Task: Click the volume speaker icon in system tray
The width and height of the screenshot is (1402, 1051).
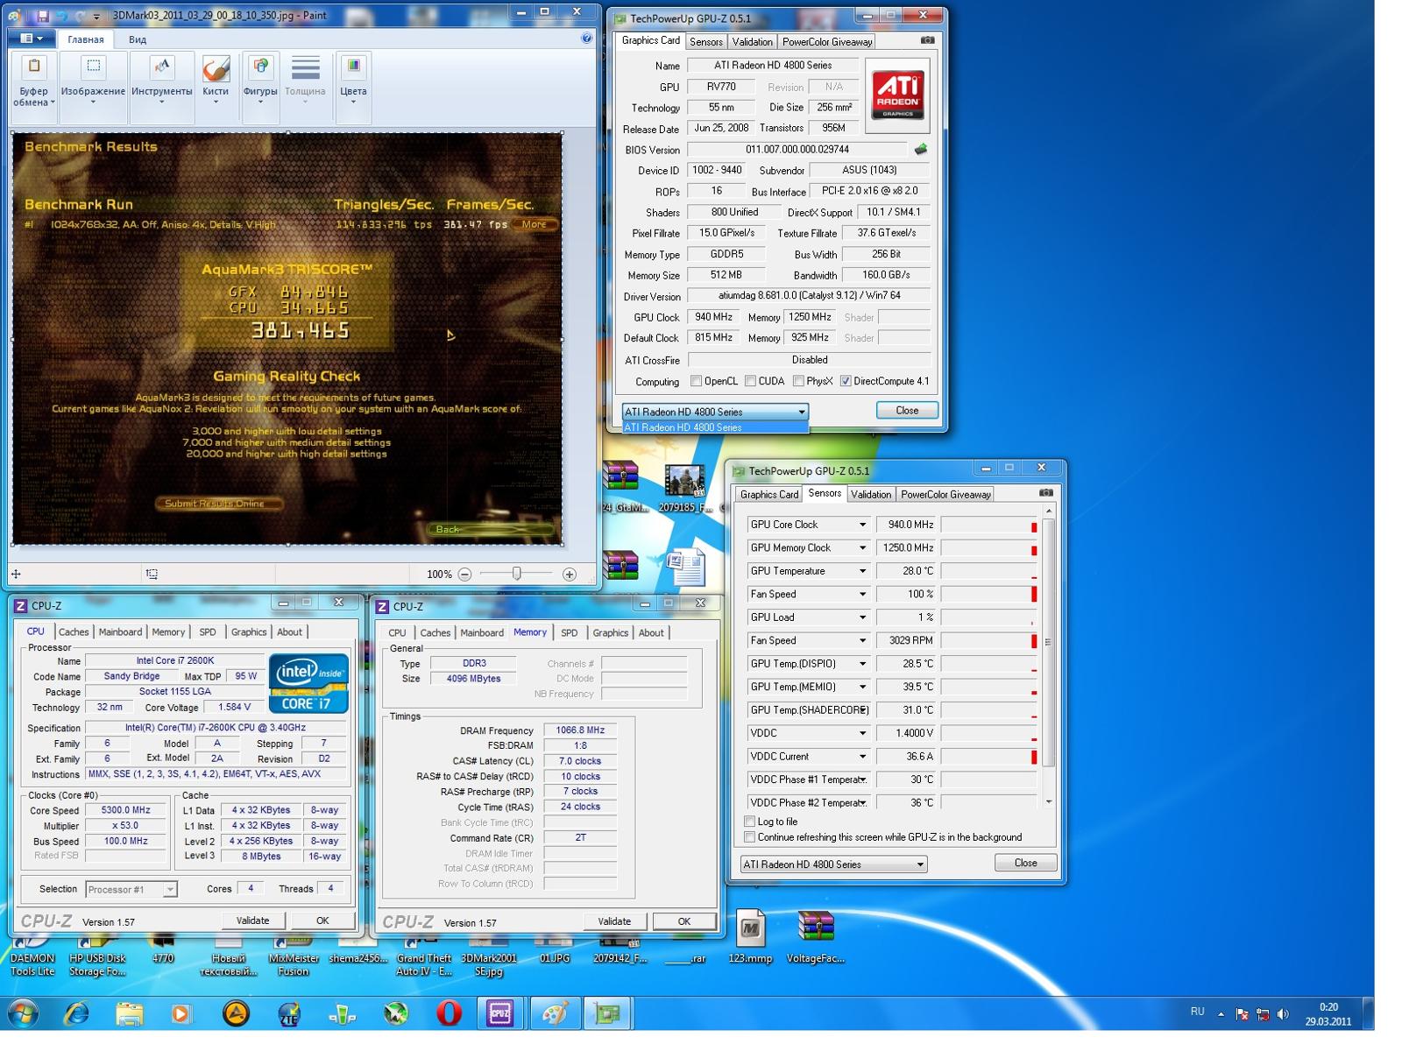Action: click(x=1284, y=1014)
